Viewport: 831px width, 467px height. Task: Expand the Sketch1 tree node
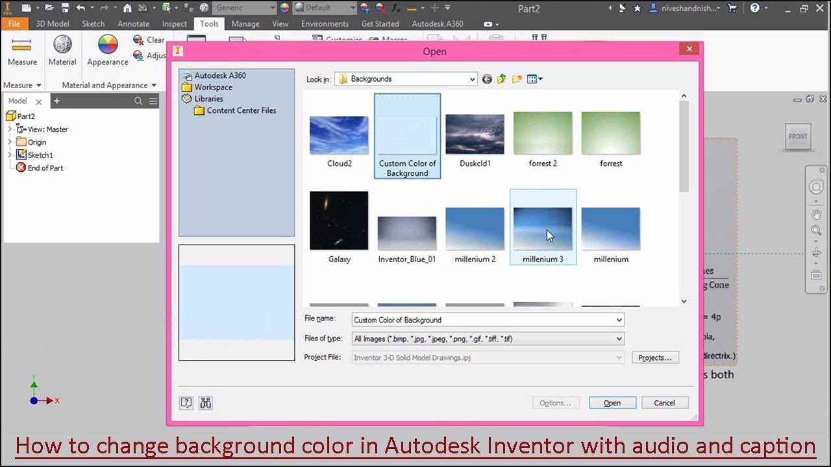pos(10,155)
